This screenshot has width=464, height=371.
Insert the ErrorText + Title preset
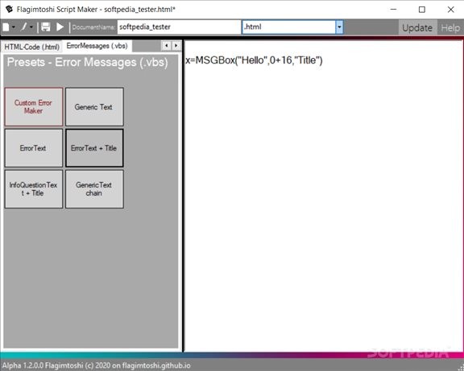[x=94, y=148]
